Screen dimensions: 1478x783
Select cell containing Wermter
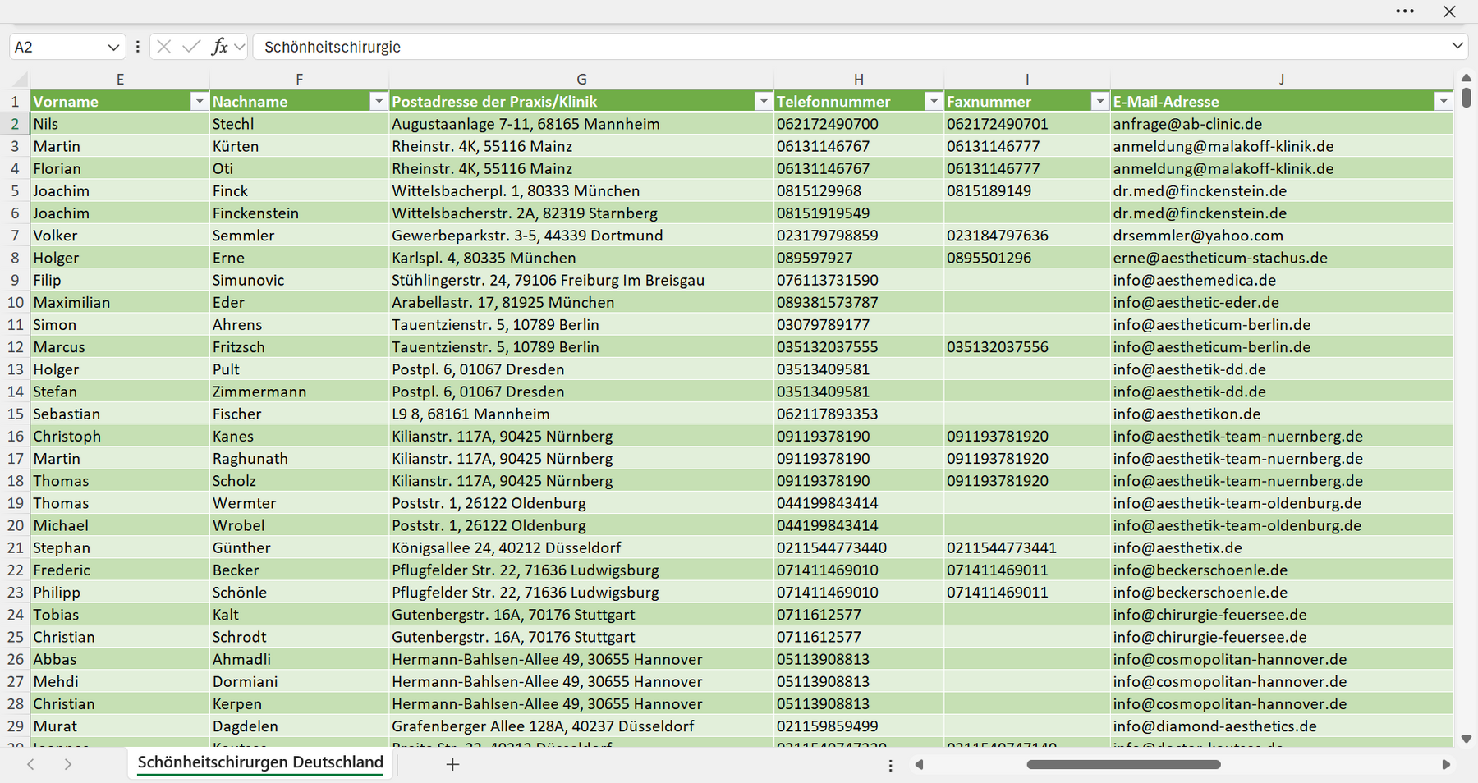[299, 503]
